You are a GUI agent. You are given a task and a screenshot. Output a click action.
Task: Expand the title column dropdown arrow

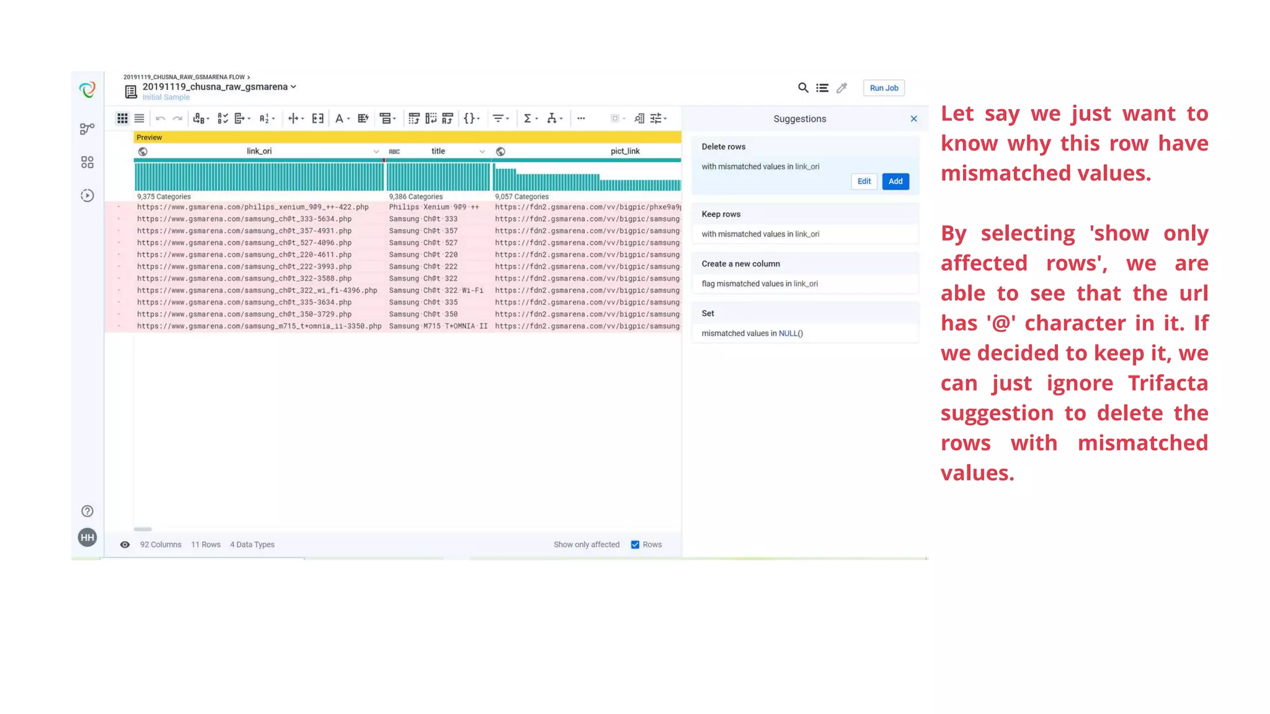[x=482, y=152]
